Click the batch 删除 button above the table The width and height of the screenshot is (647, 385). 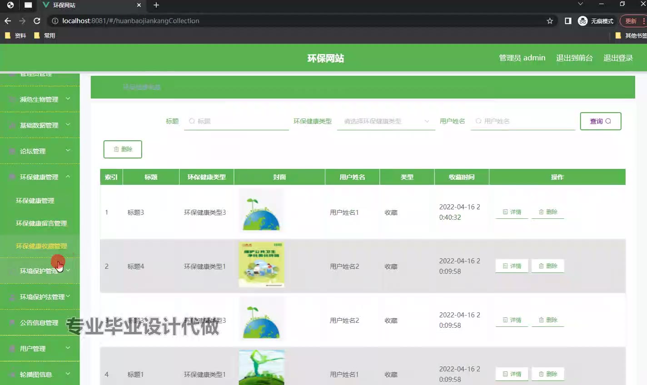123,149
